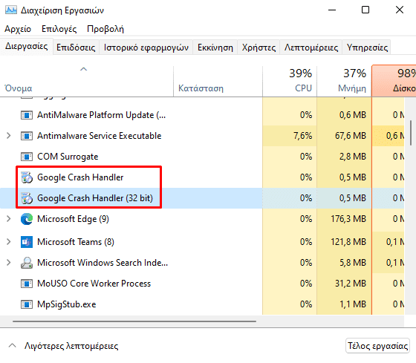
Task: Click the 1,1 MB memory value
Action: click(353, 304)
